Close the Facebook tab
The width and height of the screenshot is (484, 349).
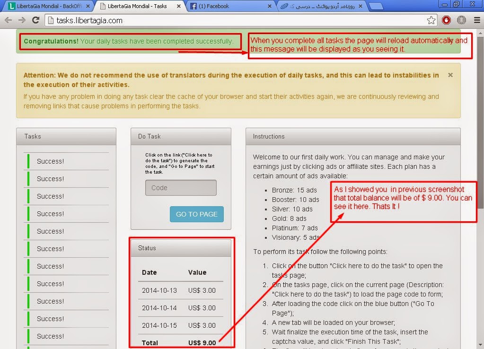[270, 6]
